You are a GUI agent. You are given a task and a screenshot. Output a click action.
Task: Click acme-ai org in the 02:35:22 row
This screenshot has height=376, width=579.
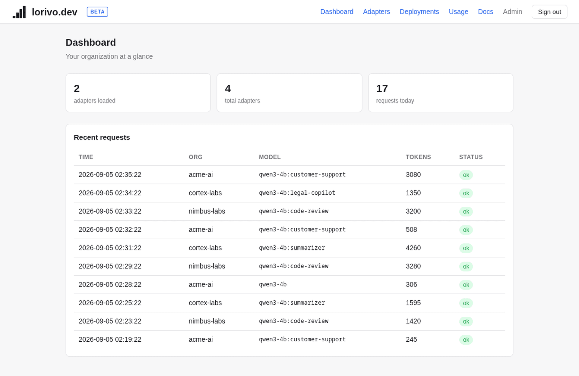[x=201, y=175]
